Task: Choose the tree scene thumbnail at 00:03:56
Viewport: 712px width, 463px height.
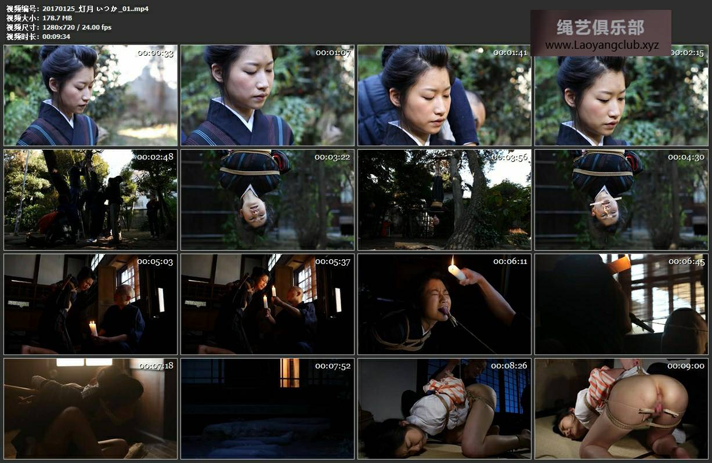Action: tap(444, 200)
